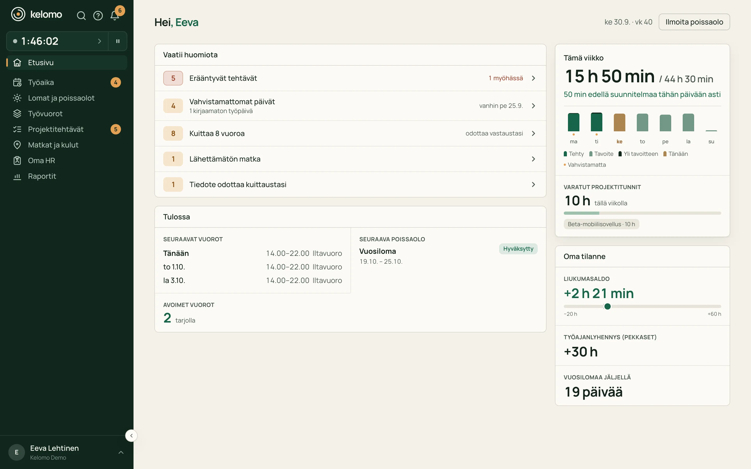Image resolution: width=751 pixels, height=469 pixels.
Task: Click the Raportit chart icon
Action: [17, 176]
